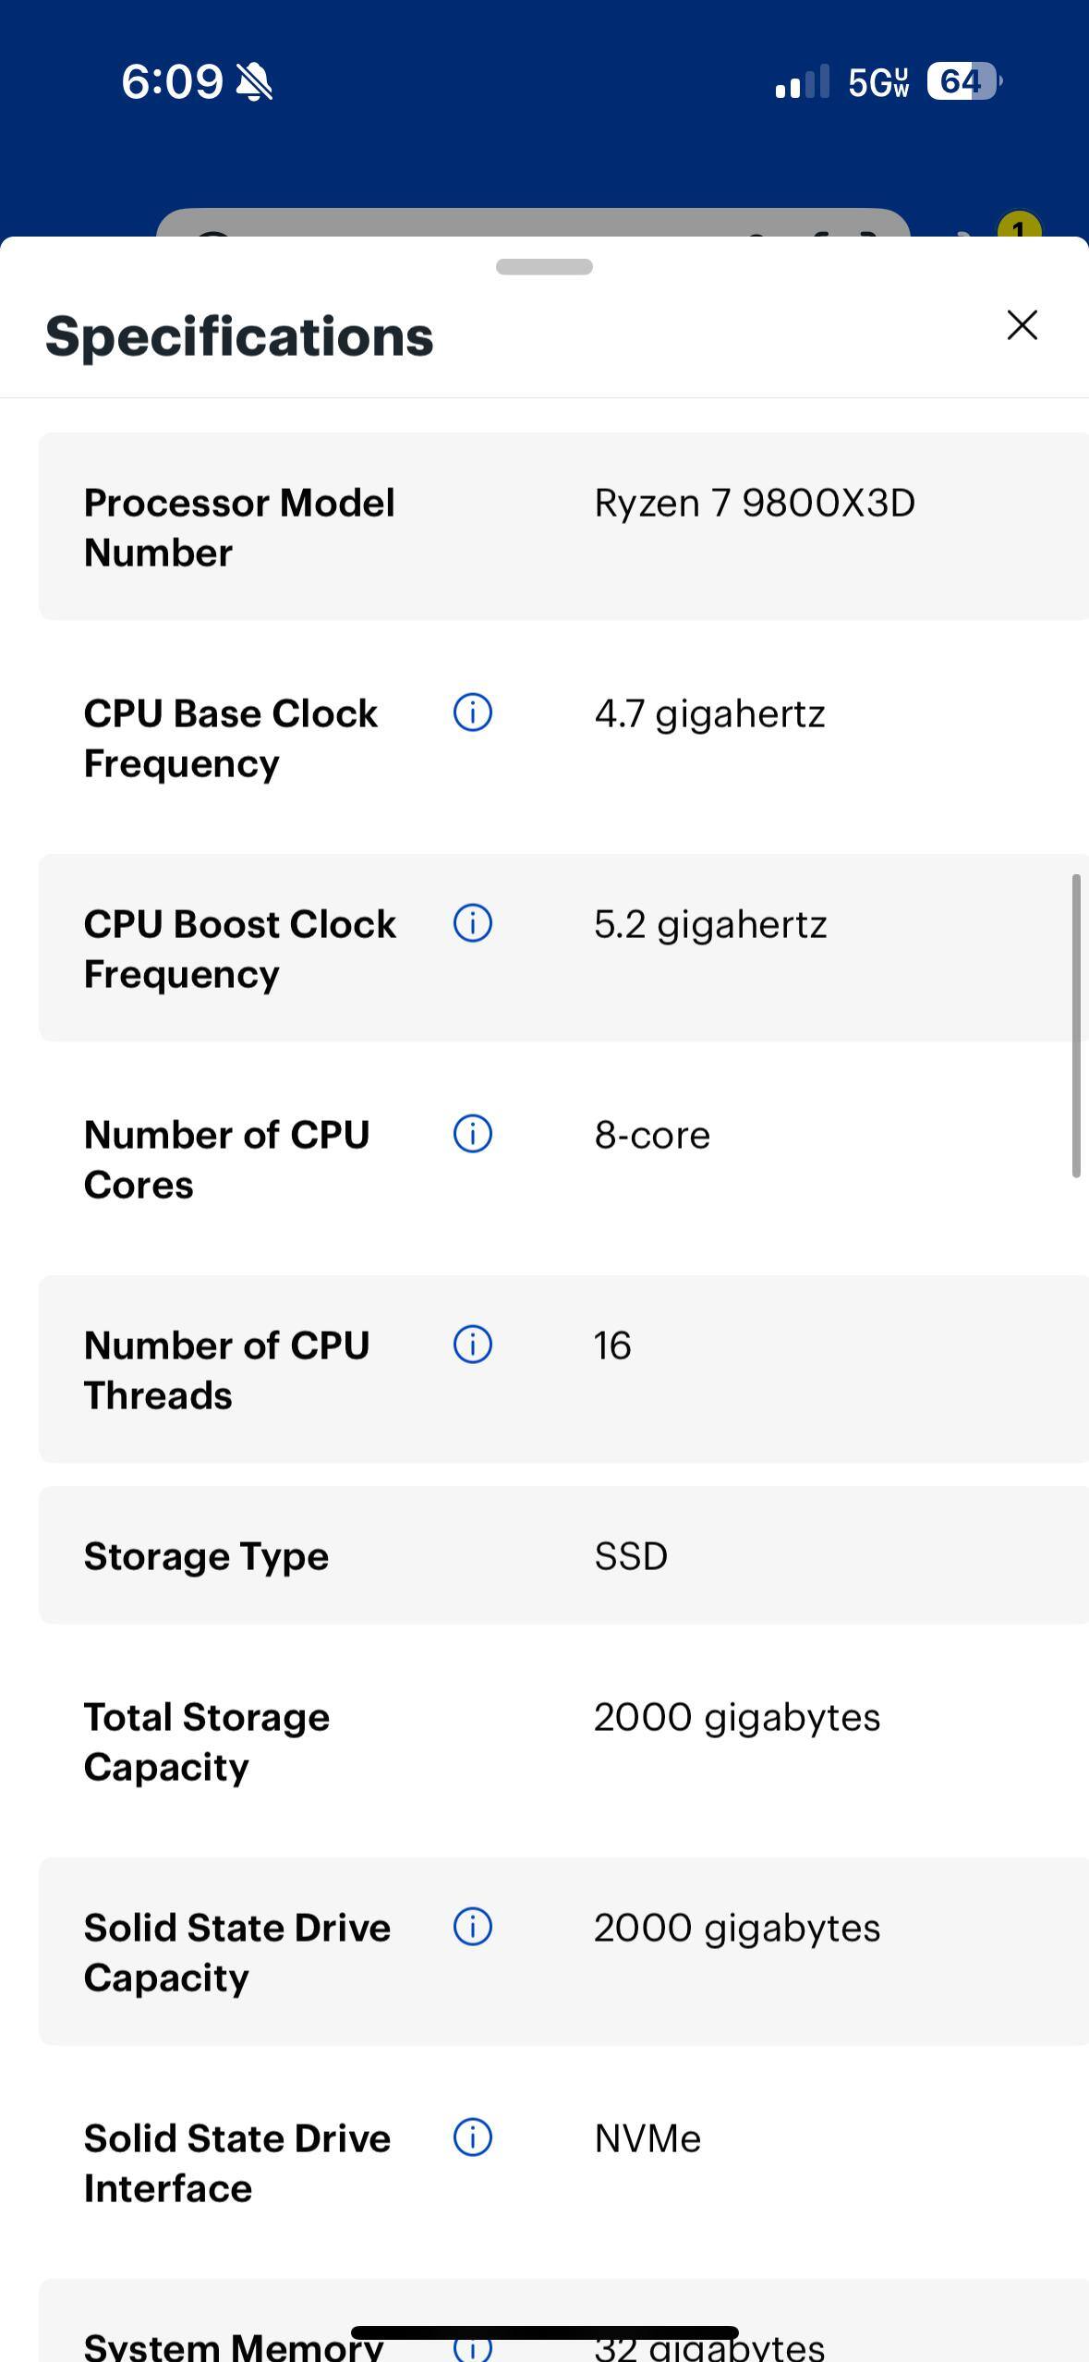Tap the cellular signal bars

tap(802, 82)
